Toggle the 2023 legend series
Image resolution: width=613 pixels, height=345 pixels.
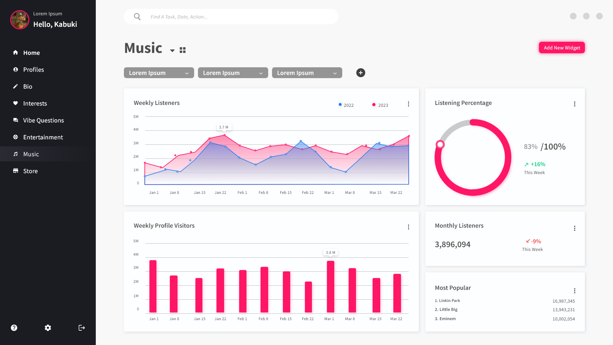click(380, 105)
